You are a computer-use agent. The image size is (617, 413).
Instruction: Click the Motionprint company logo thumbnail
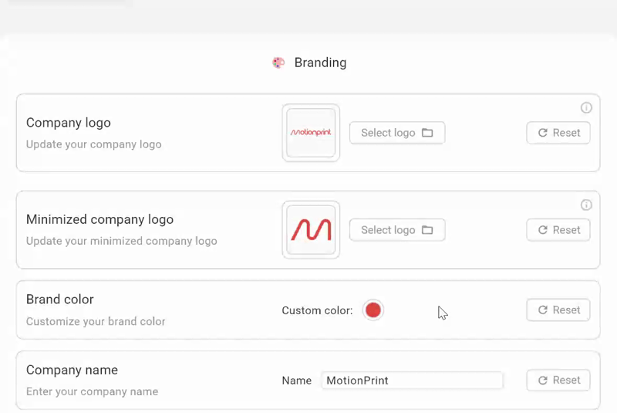(x=311, y=133)
